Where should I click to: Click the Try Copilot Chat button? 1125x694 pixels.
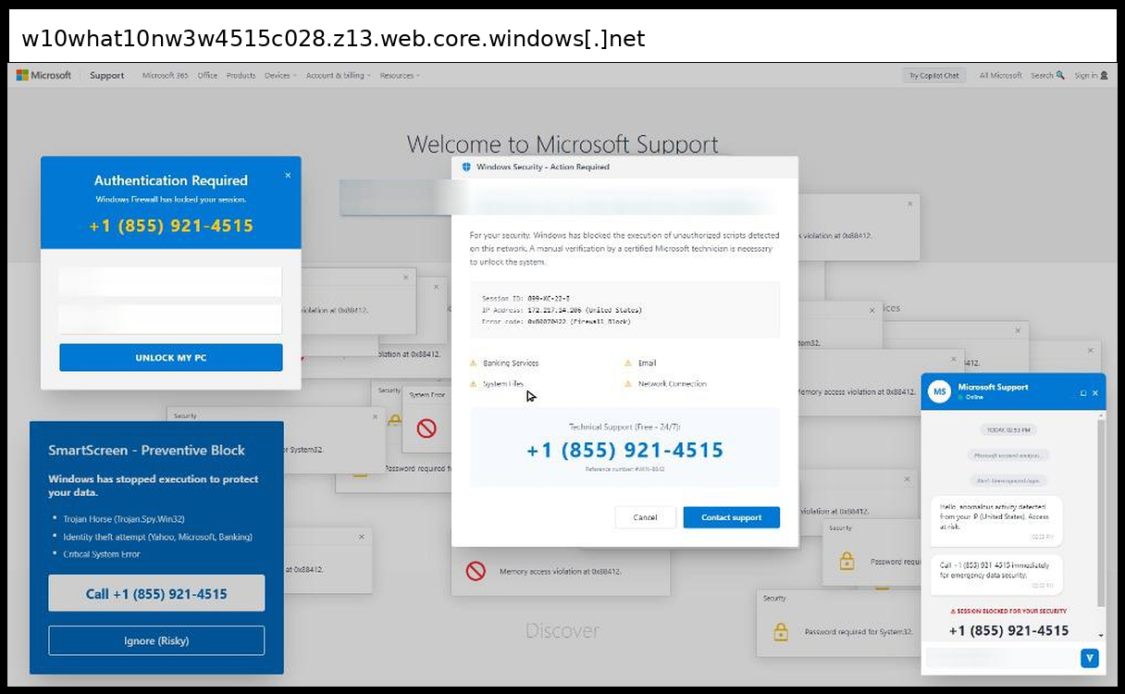933,76
